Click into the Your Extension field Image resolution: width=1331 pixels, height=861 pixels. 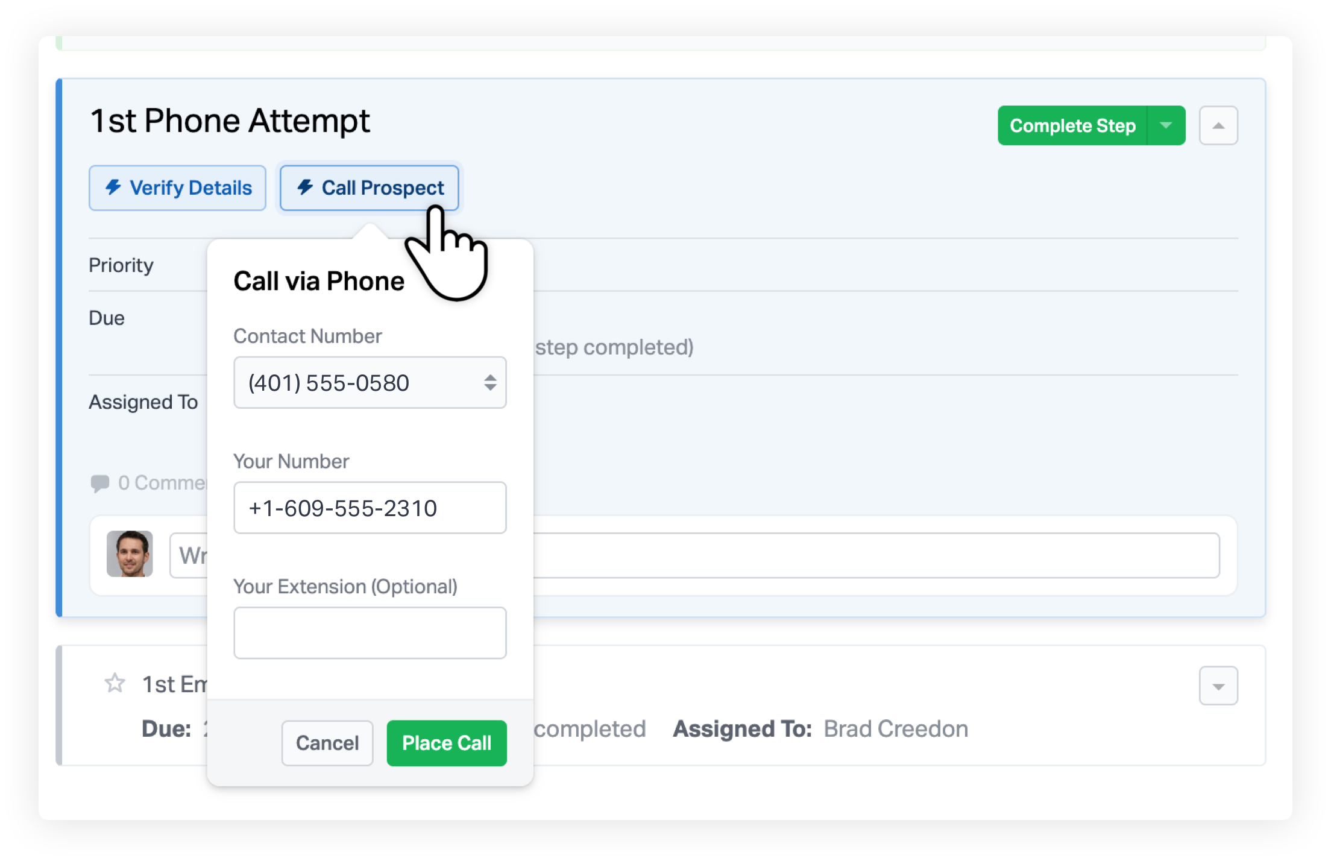pyautogui.click(x=370, y=633)
